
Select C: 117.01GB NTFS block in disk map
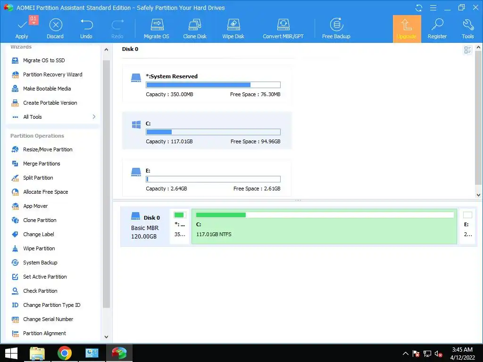[324, 226]
